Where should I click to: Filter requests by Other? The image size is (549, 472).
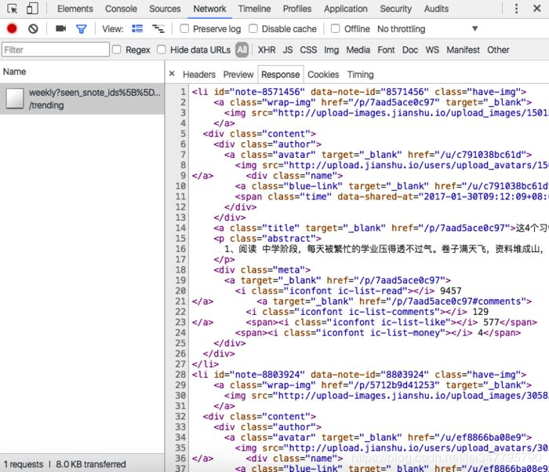pyautogui.click(x=498, y=49)
